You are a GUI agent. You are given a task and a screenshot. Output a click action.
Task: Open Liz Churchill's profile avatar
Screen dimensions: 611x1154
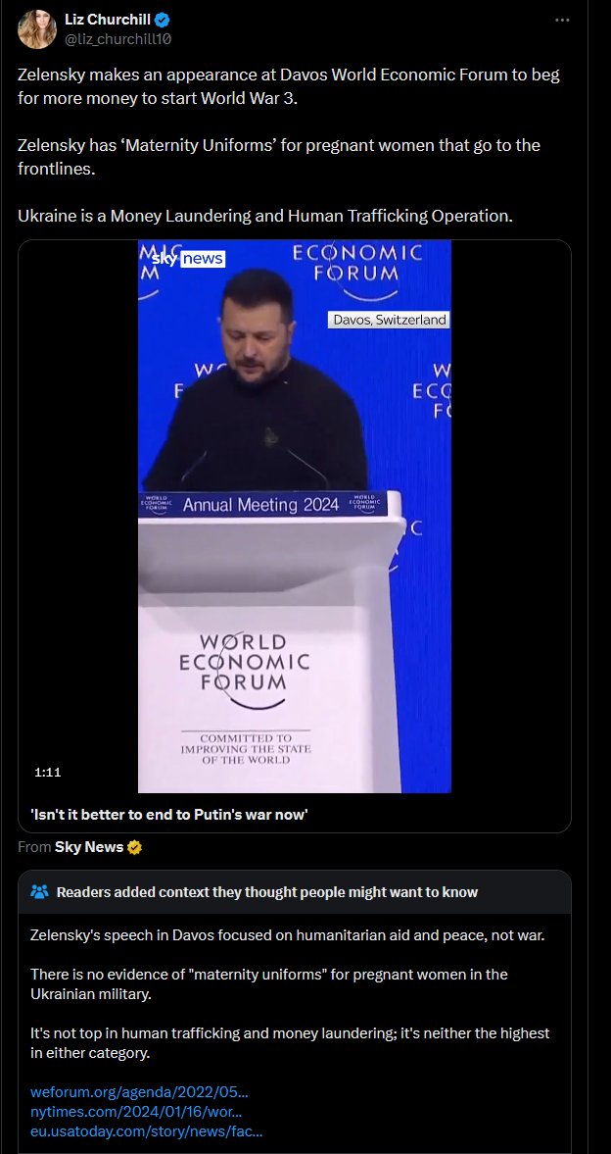pyautogui.click(x=37, y=28)
